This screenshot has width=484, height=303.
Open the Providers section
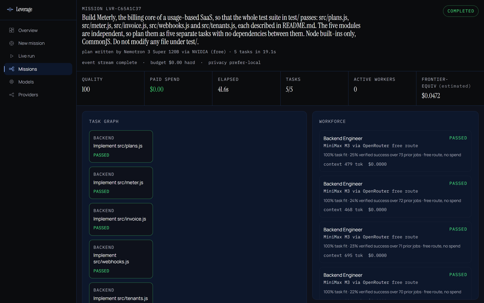(38, 95)
